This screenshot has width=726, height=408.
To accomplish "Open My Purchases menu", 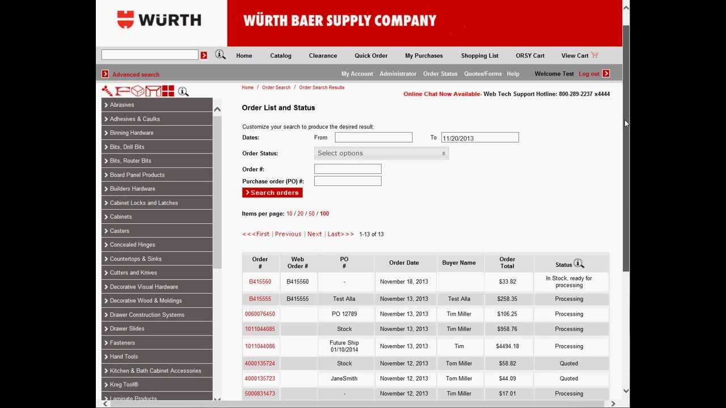I will click(424, 56).
